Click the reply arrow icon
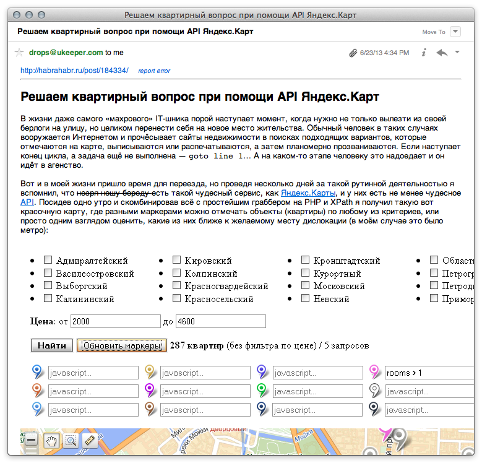Viewport: 482px width, 463px height. (442, 53)
